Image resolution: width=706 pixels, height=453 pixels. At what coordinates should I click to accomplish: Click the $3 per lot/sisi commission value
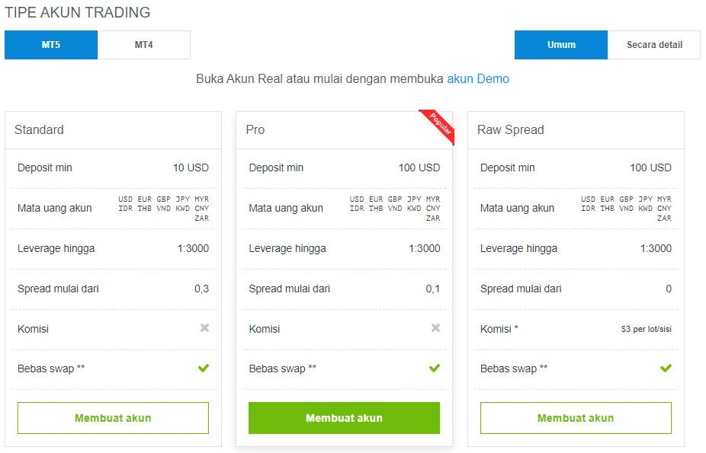tap(646, 329)
